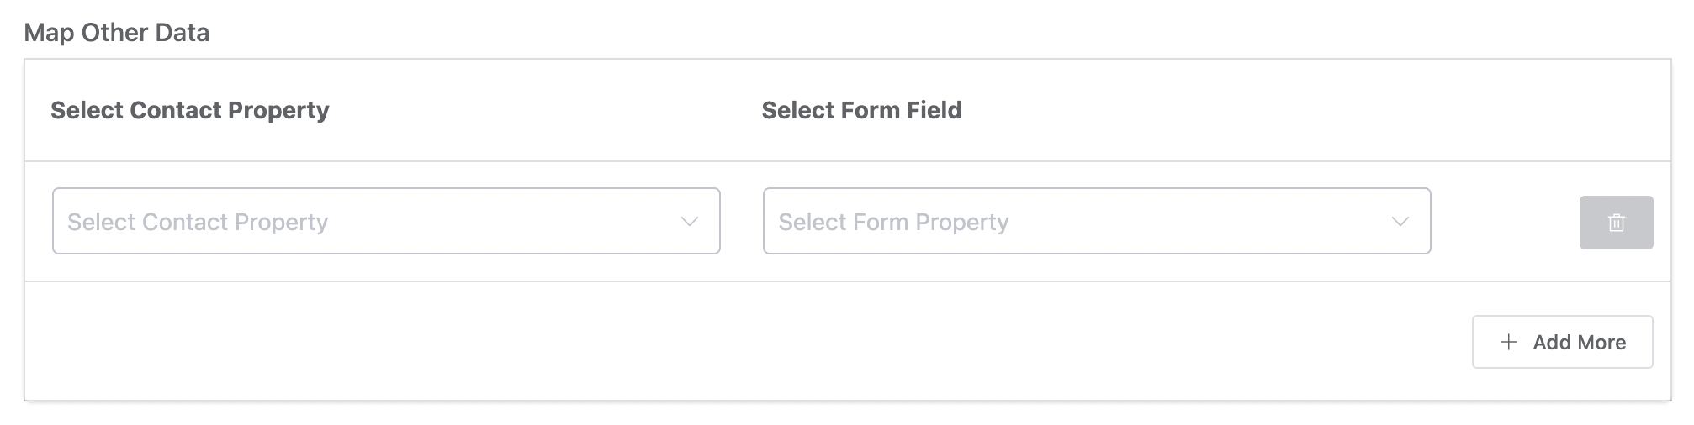This screenshot has height=425, width=1694.
Task: Click the 'Select Contact Property' column header
Action: click(x=190, y=110)
